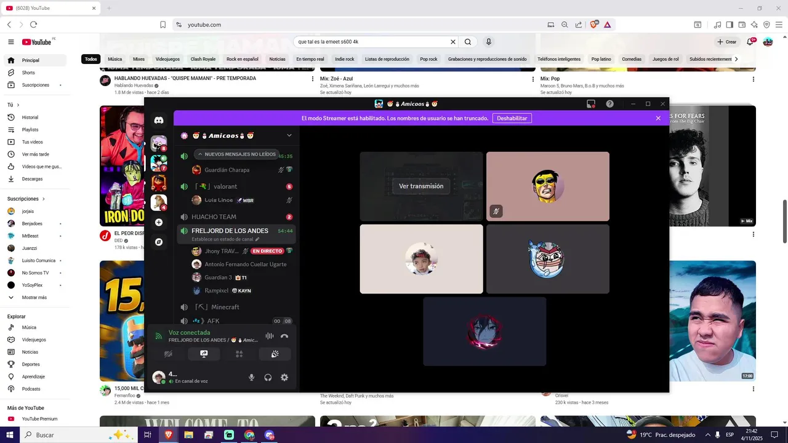Viewport: 788px width, 443px height.
Task: Click the Iron Doom video thumbnail
Action: (x=122, y=166)
